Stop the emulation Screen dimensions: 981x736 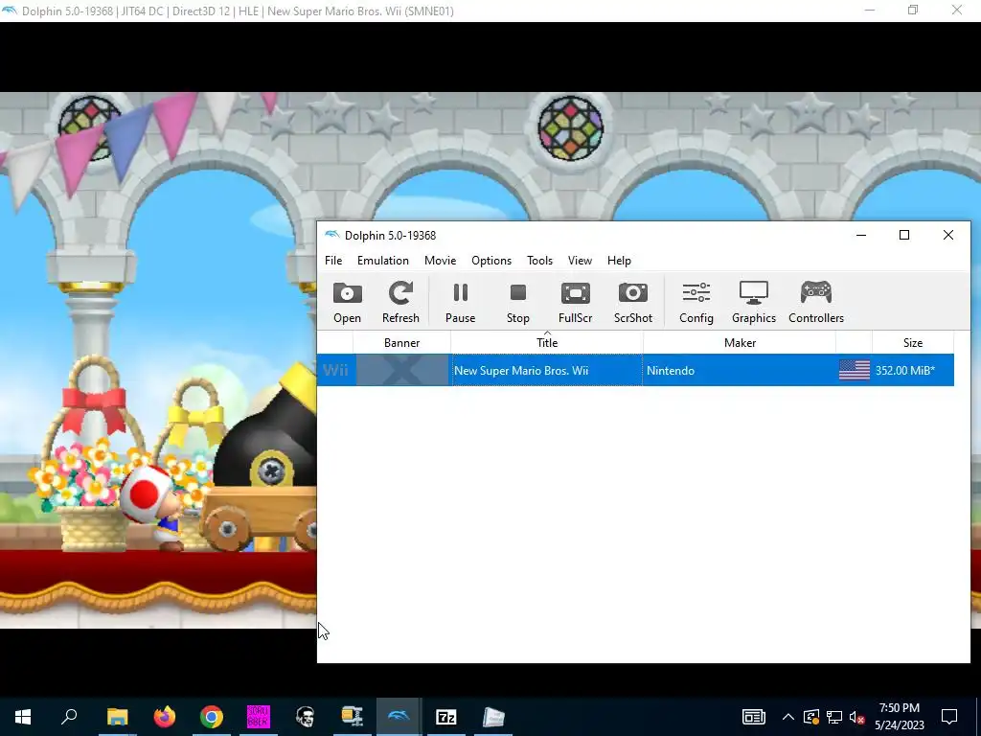point(518,303)
